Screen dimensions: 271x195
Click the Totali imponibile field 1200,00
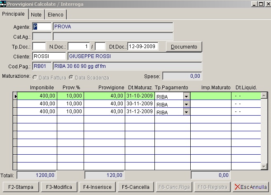click(37, 175)
